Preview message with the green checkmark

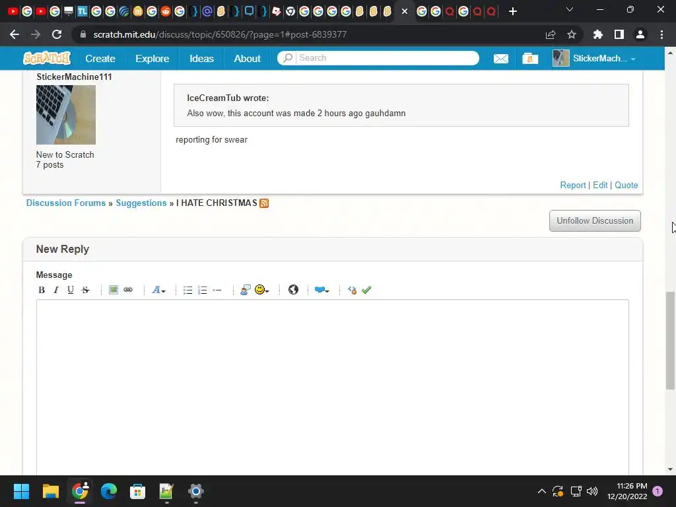point(366,290)
